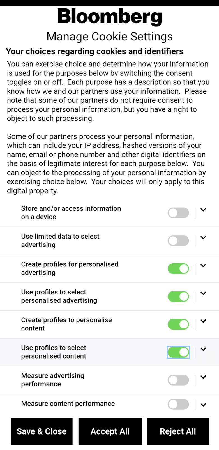Open Measure content performance description chevron
This screenshot has width=219, height=450.
(x=203, y=405)
